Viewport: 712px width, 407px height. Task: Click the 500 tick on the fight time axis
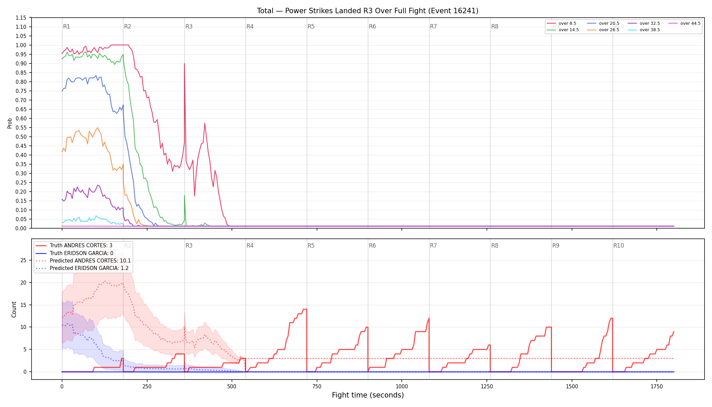point(232,386)
